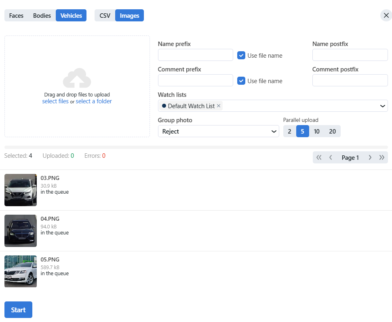
Task: Click the cloud upload icon
Action: (77, 78)
